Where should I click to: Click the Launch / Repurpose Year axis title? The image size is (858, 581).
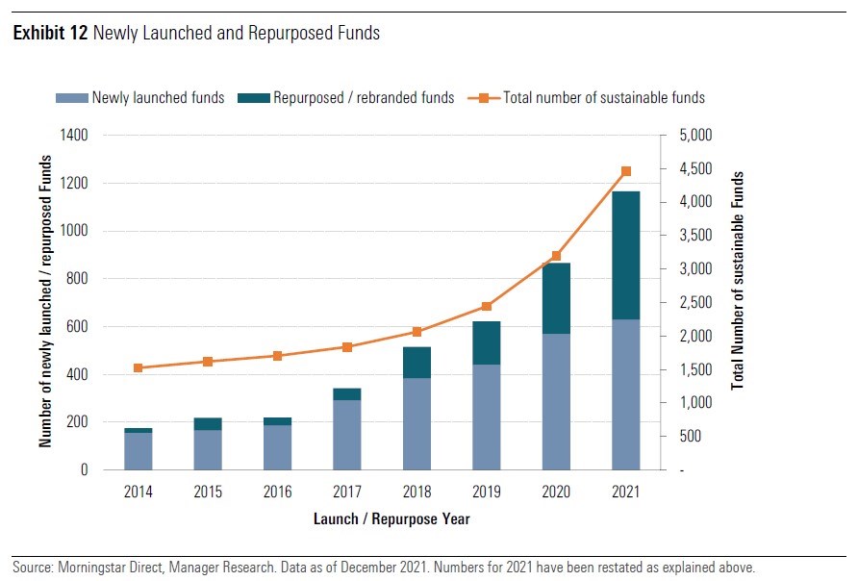(391, 519)
